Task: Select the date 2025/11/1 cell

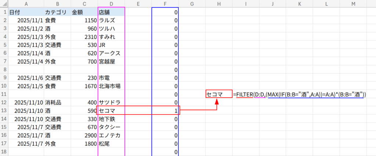Action: [25, 21]
